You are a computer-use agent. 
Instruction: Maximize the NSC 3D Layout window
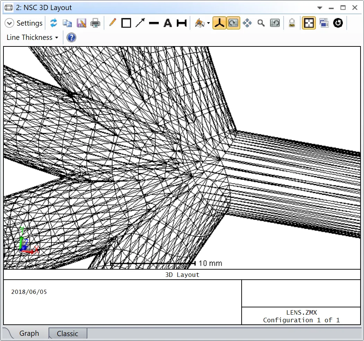point(343,8)
